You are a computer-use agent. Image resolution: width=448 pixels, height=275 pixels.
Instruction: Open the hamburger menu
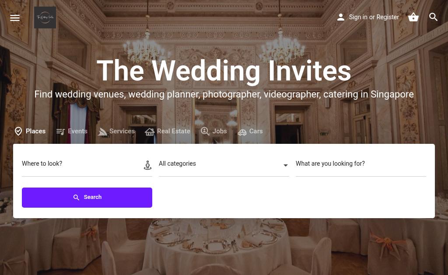click(15, 17)
